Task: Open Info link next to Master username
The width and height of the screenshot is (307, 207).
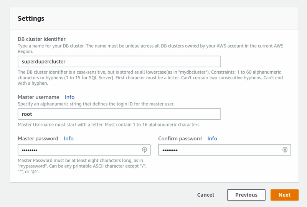Action: tap(69, 97)
